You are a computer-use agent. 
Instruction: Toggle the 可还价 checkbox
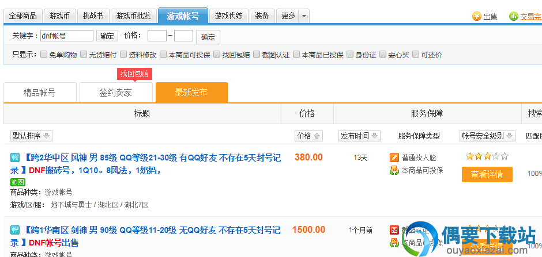tap(416, 54)
